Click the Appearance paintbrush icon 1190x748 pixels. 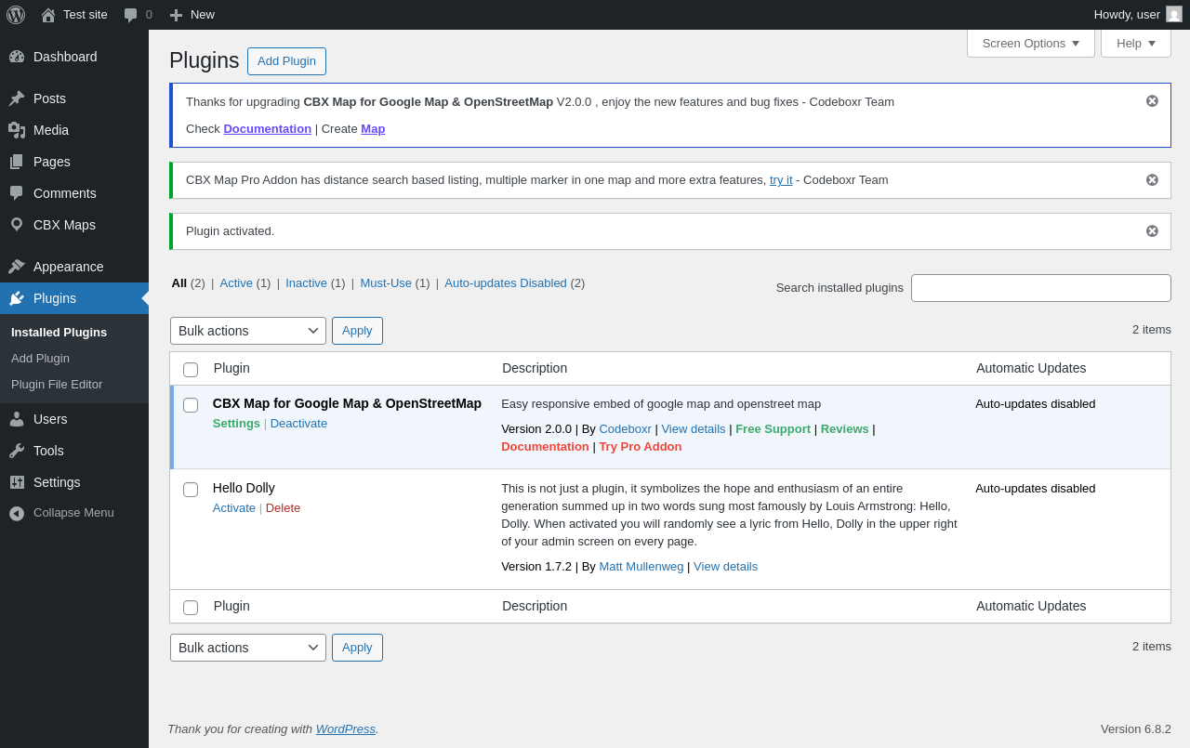(x=17, y=267)
